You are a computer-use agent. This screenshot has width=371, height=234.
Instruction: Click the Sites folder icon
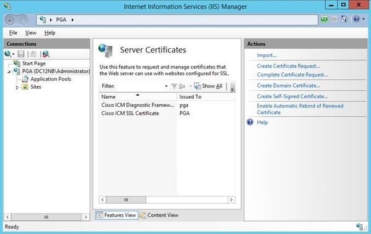tap(25, 87)
